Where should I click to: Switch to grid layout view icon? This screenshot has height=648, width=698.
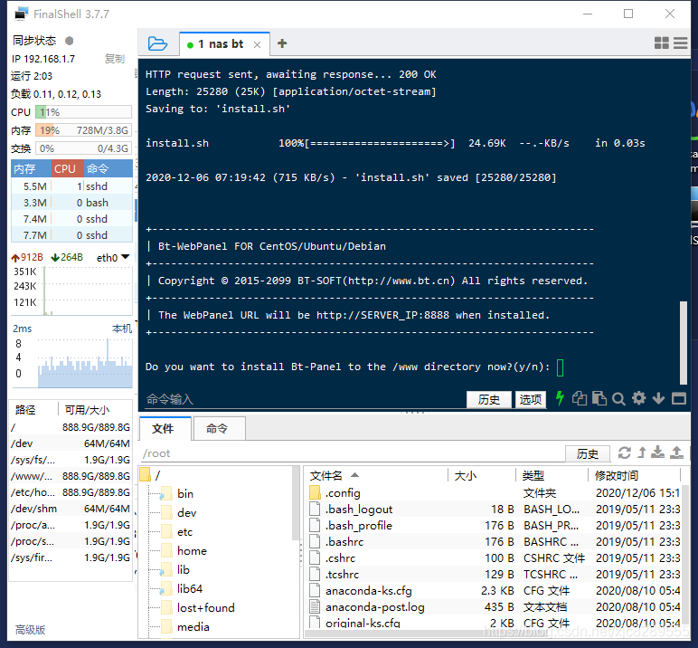coord(662,43)
